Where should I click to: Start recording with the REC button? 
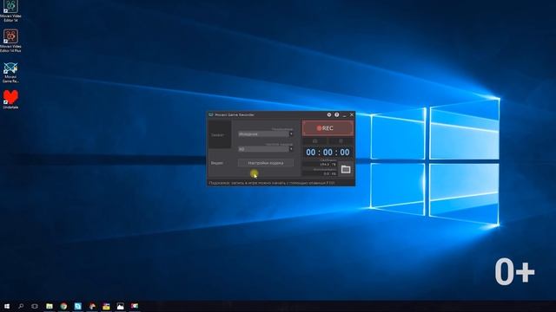[328, 128]
